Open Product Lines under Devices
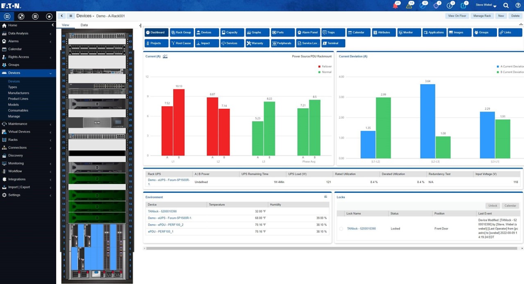Viewport: 524px width, 284px height. click(18, 99)
